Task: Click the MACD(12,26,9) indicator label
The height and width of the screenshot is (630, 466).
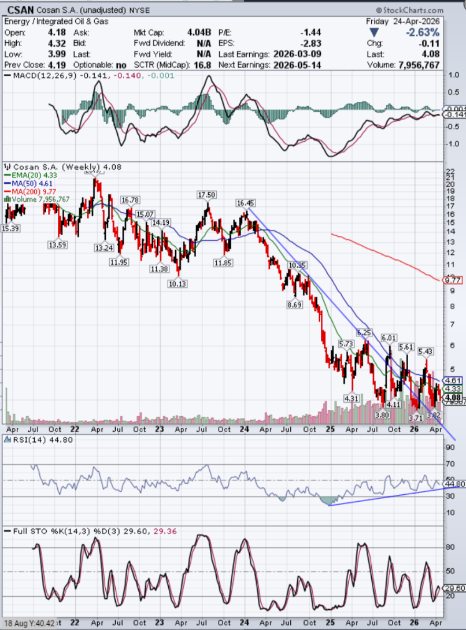Action: coord(45,76)
